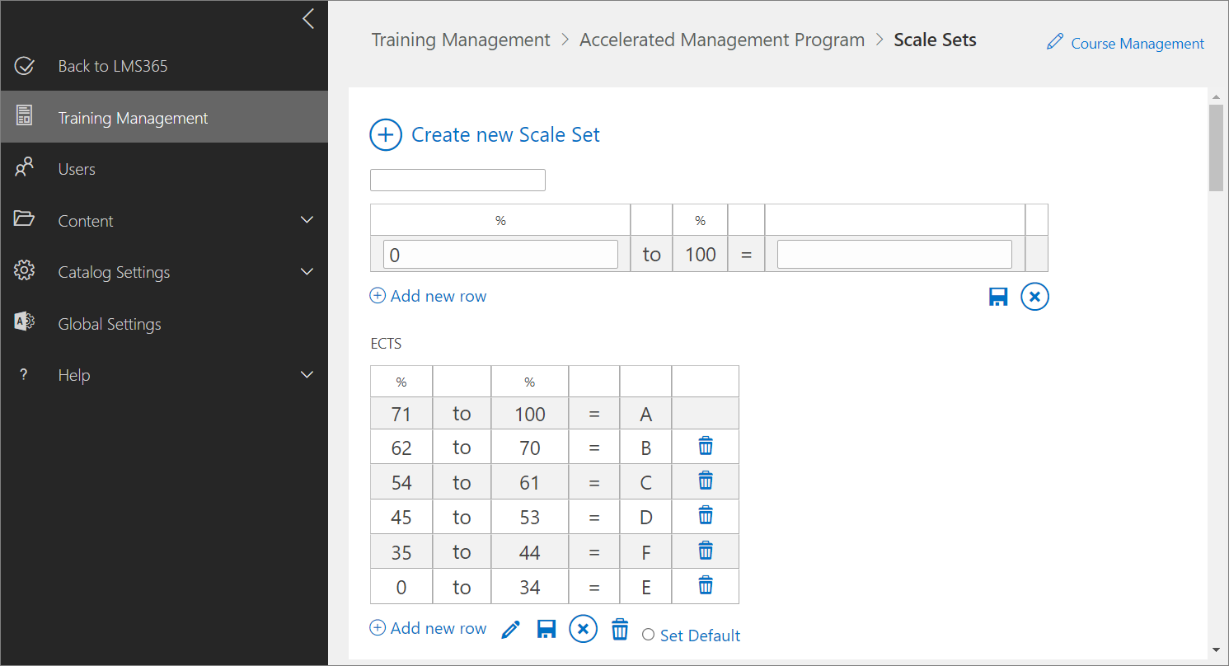This screenshot has height=666, width=1229.
Task: Remove the 0 to 34 grade E row
Action: tap(706, 586)
